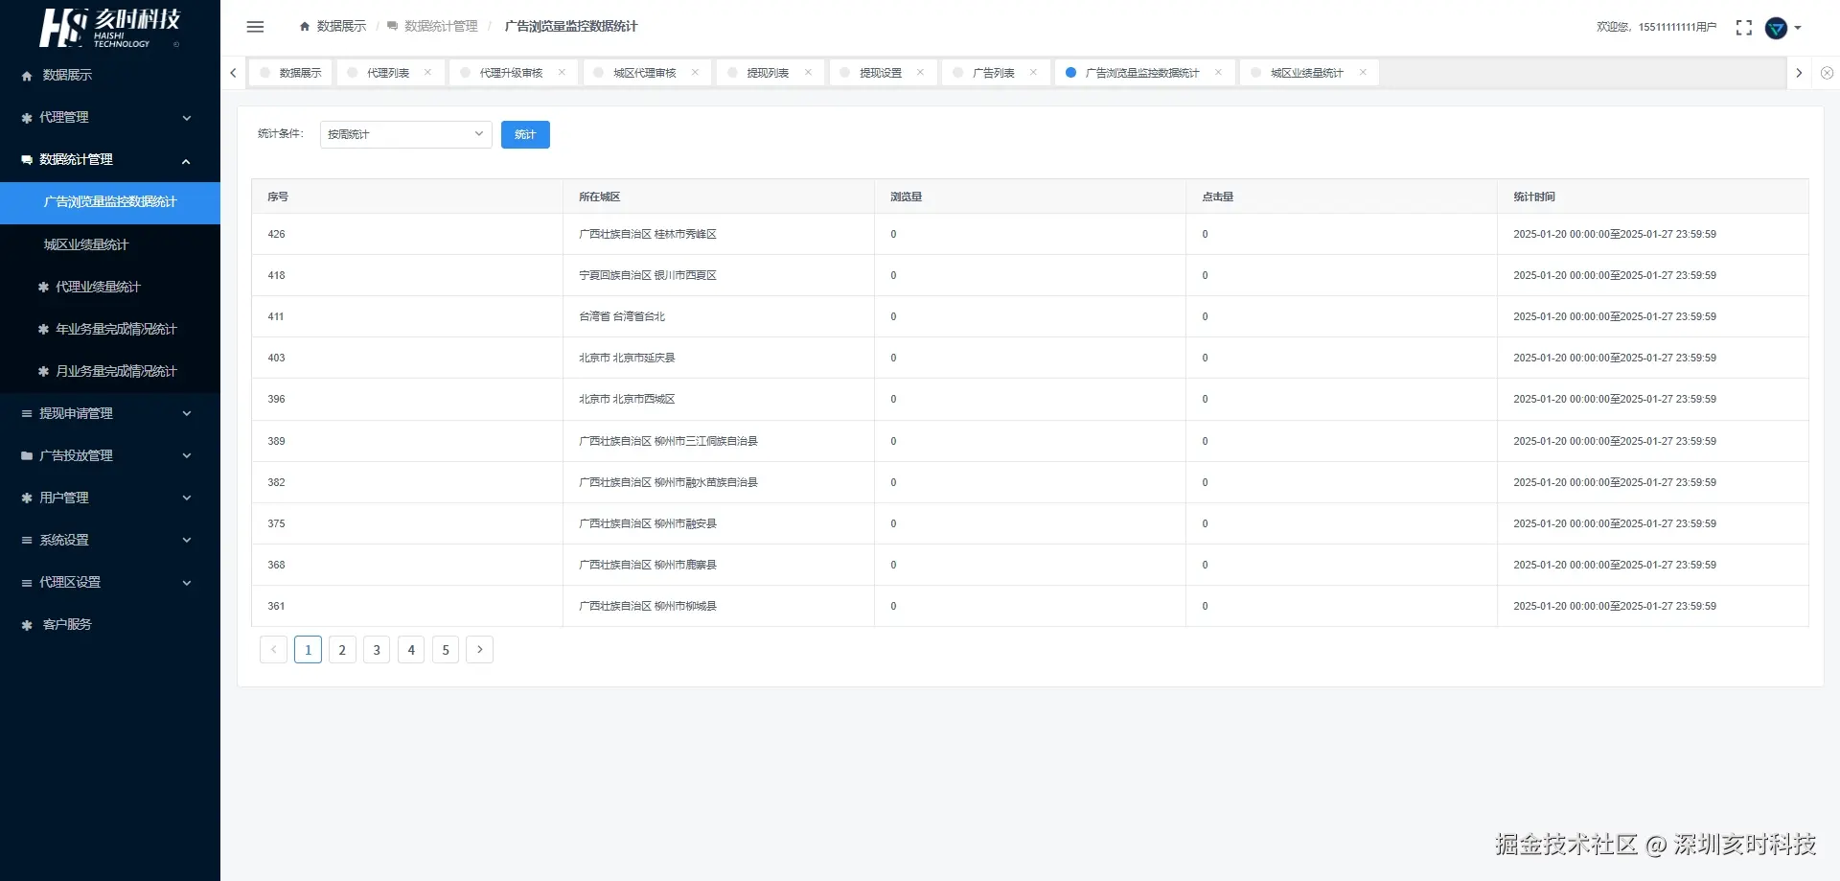Expand the 代理管理 sidebar menu

click(110, 117)
